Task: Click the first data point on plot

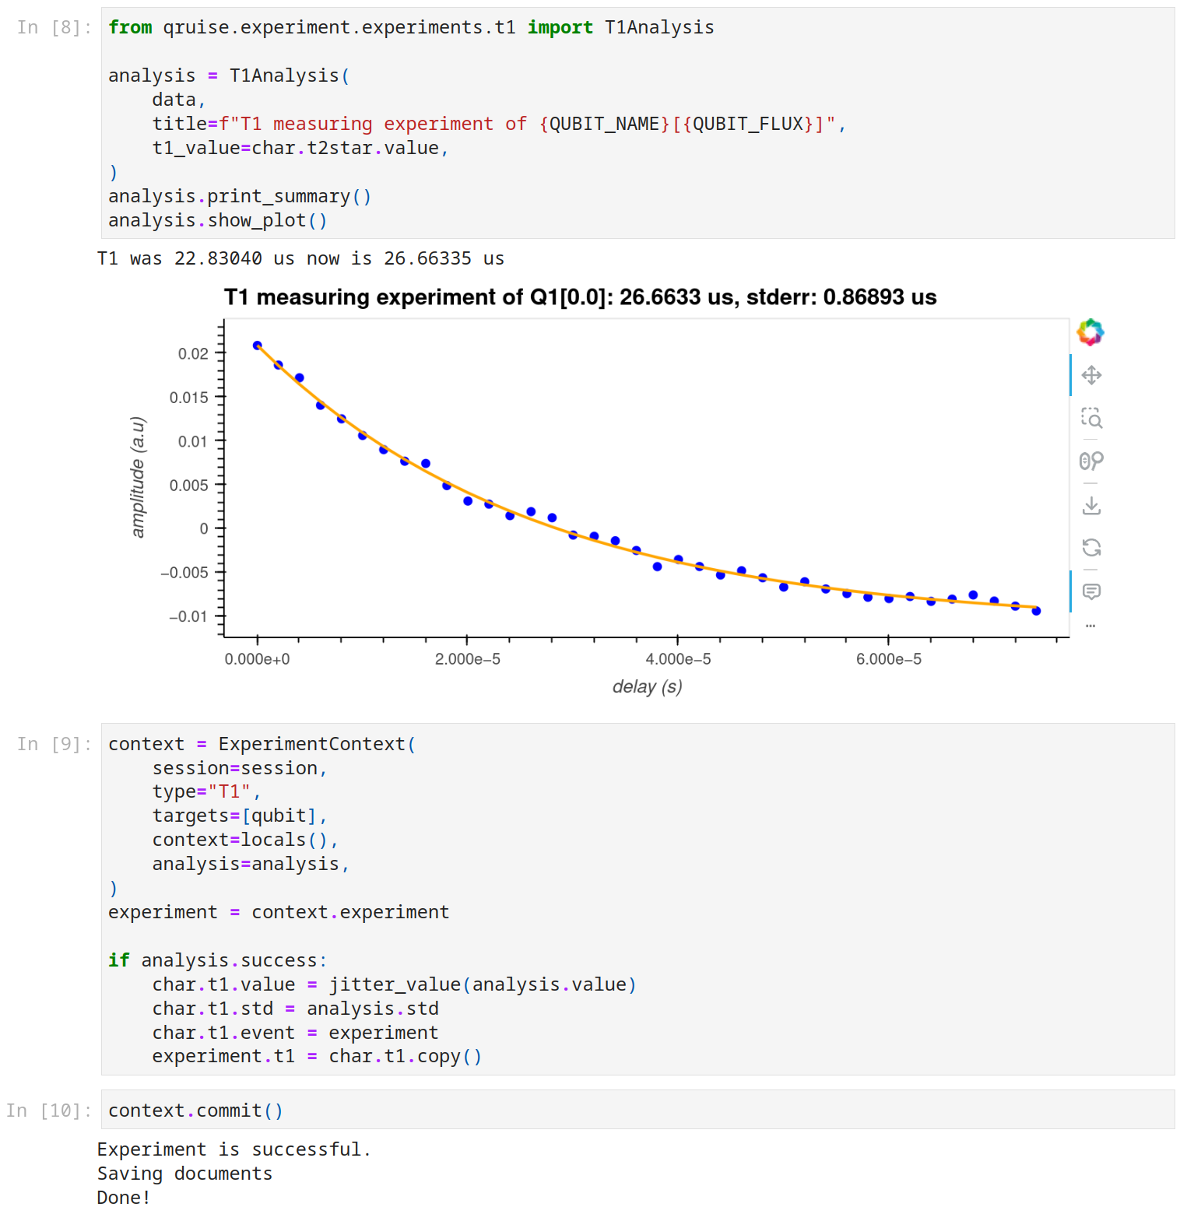Action: tap(258, 346)
